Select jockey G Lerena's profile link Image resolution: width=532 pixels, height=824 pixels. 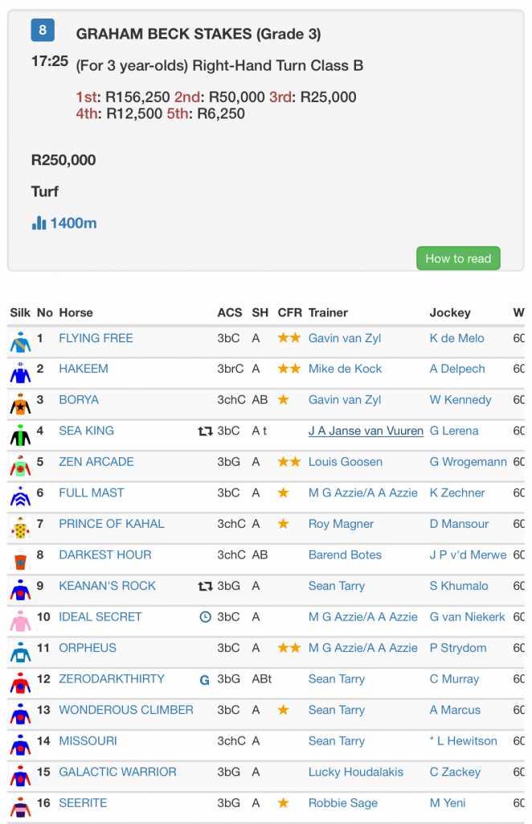tap(454, 431)
